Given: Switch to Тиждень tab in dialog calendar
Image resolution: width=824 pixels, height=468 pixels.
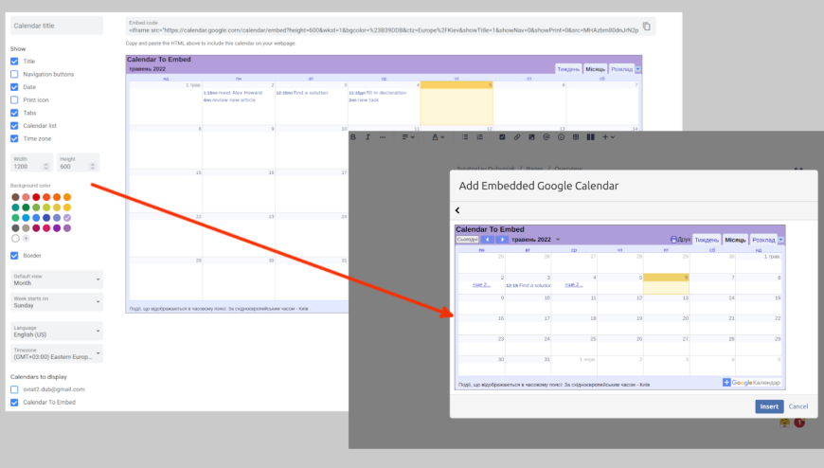Looking at the screenshot, I should [x=707, y=240].
